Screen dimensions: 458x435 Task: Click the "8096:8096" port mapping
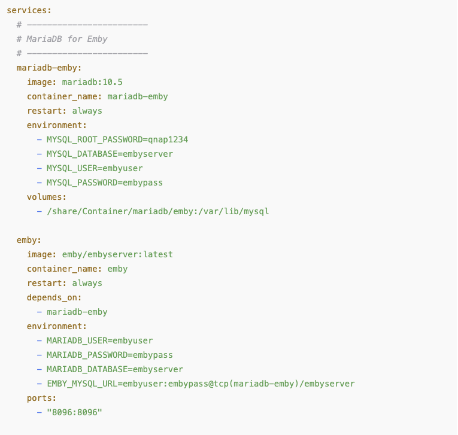click(x=74, y=412)
